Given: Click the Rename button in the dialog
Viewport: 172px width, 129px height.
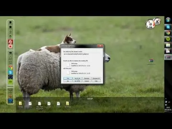Looking at the screenshot, I should pos(87,78).
